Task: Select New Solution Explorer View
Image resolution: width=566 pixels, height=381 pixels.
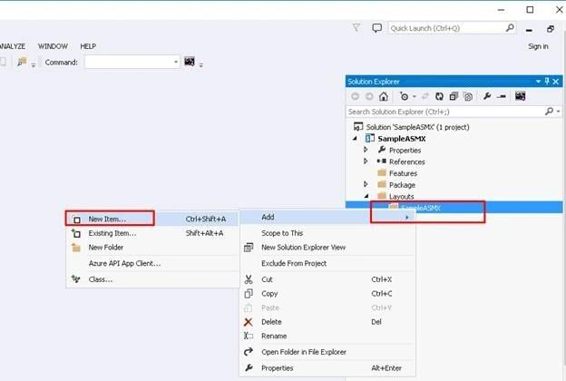Action: point(327,248)
